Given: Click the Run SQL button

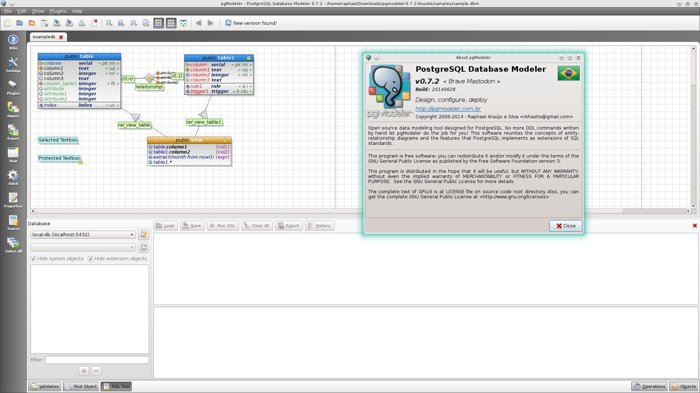Looking at the screenshot, I should [223, 226].
